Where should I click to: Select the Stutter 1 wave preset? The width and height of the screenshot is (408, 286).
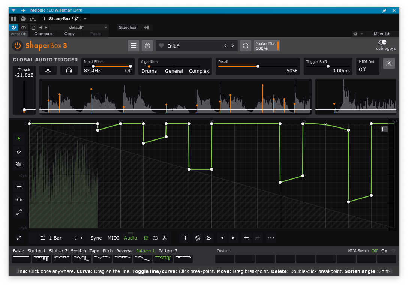click(41, 259)
